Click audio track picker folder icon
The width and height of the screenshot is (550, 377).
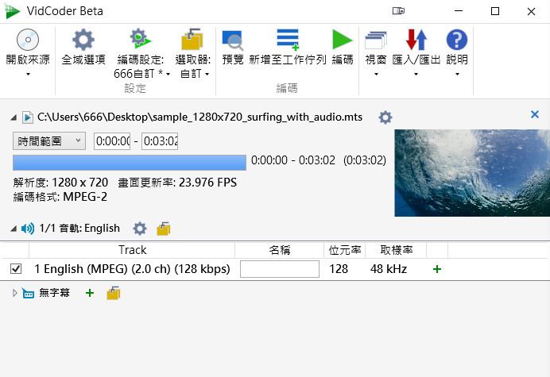(164, 229)
